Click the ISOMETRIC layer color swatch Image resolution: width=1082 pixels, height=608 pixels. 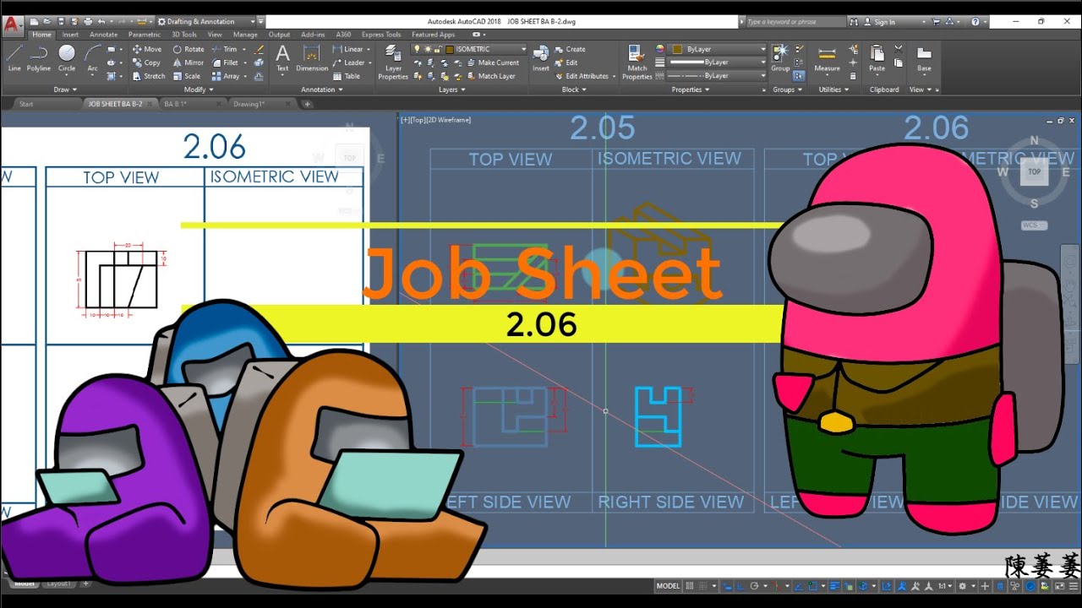coord(451,49)
